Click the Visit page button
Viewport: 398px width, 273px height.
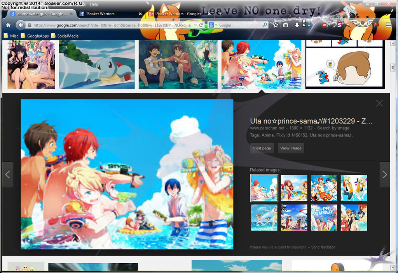[x=262, y=148]
